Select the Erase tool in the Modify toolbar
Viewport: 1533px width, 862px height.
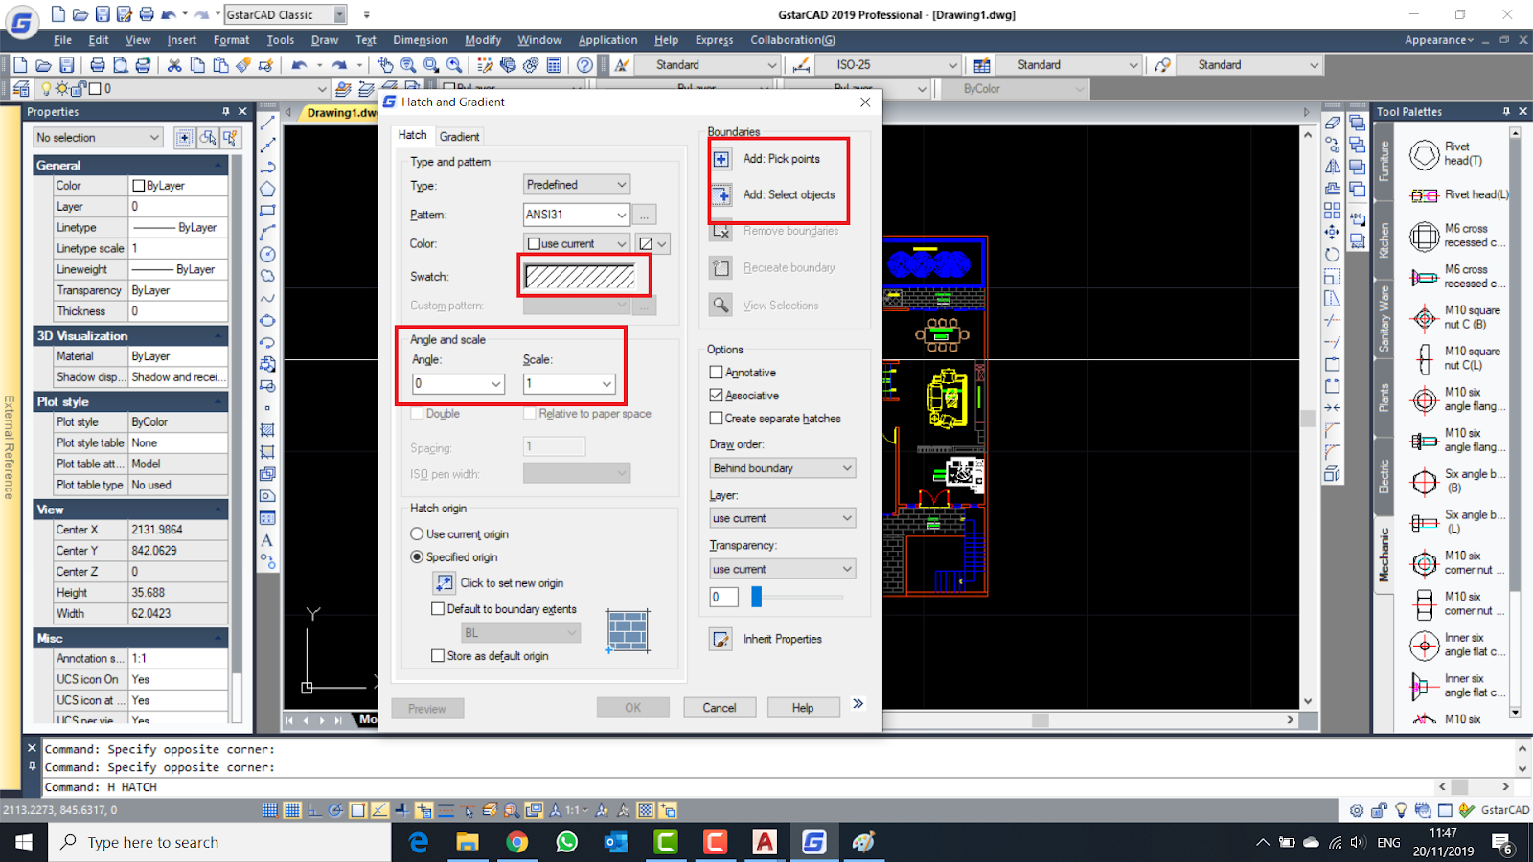coord(1334,125)
